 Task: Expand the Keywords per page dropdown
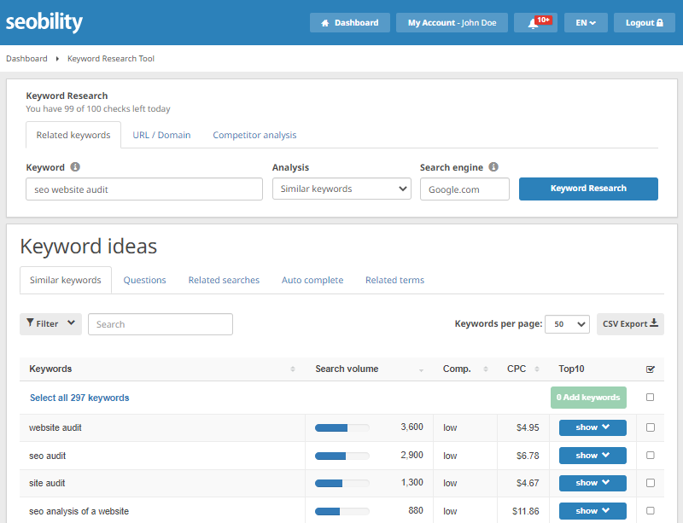point(567,324)
